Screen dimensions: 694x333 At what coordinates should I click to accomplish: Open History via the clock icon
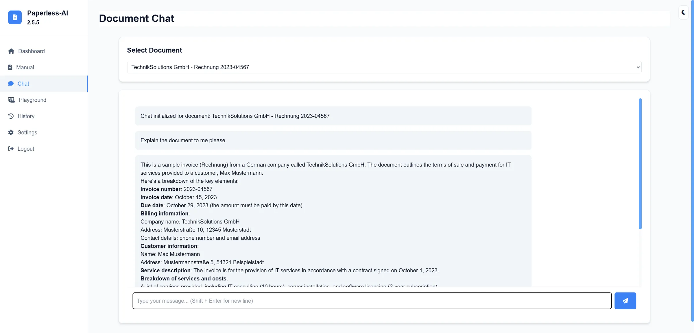click(11, 116)
